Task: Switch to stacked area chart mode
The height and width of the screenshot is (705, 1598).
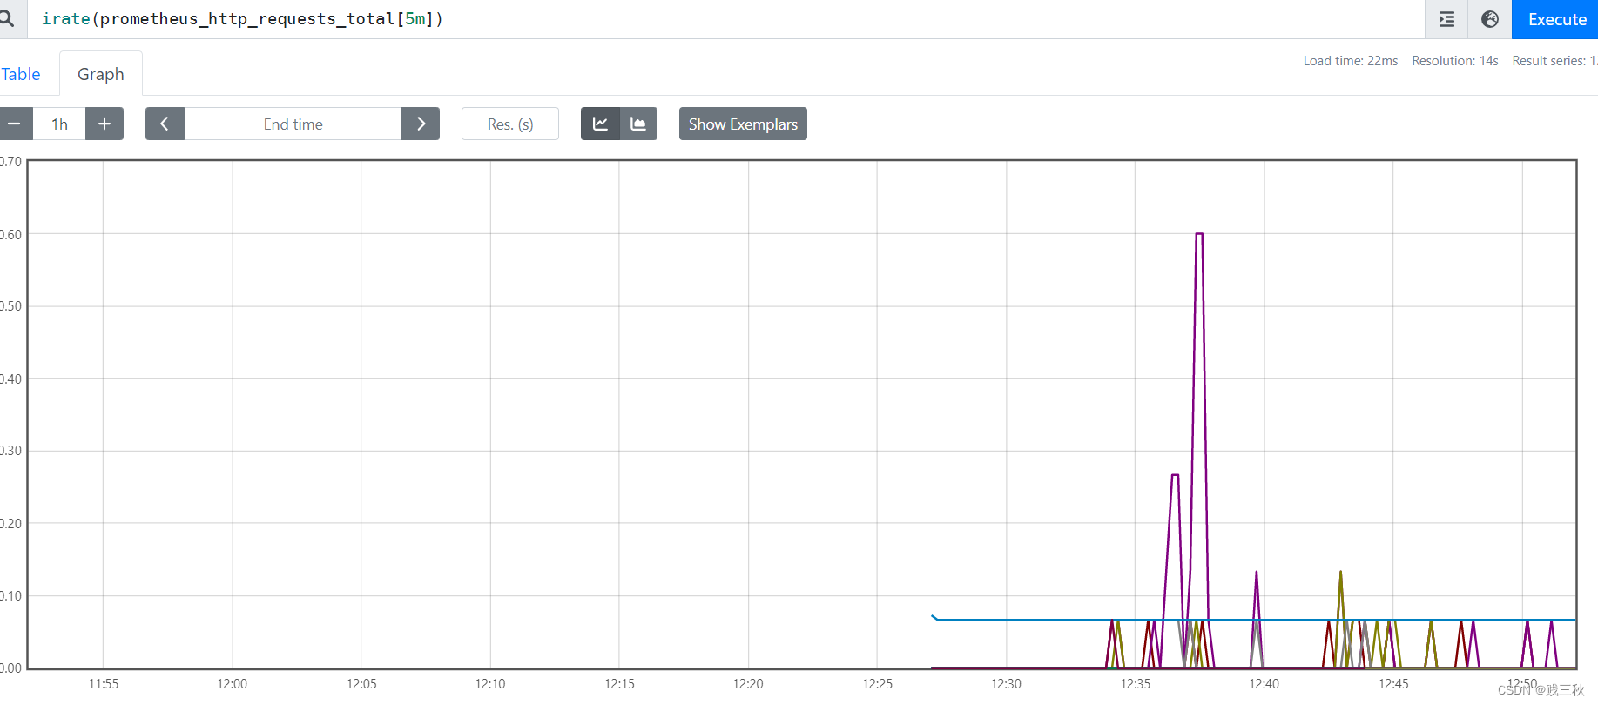Action: (638, 124)
